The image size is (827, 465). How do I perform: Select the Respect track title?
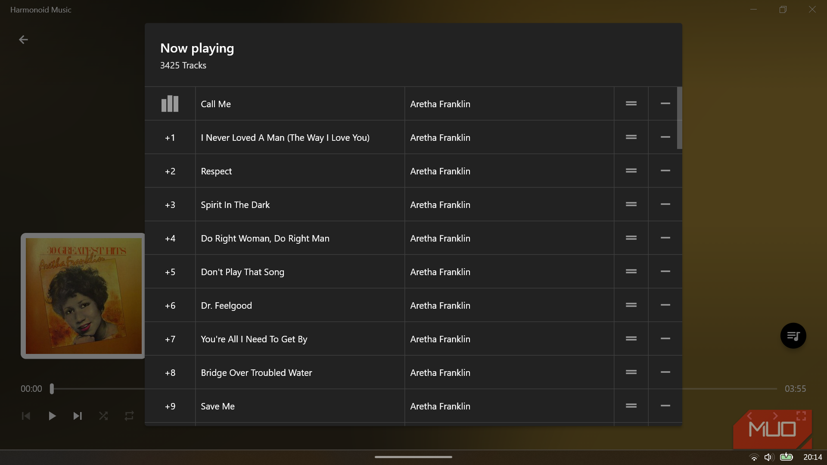click(216, 171)
